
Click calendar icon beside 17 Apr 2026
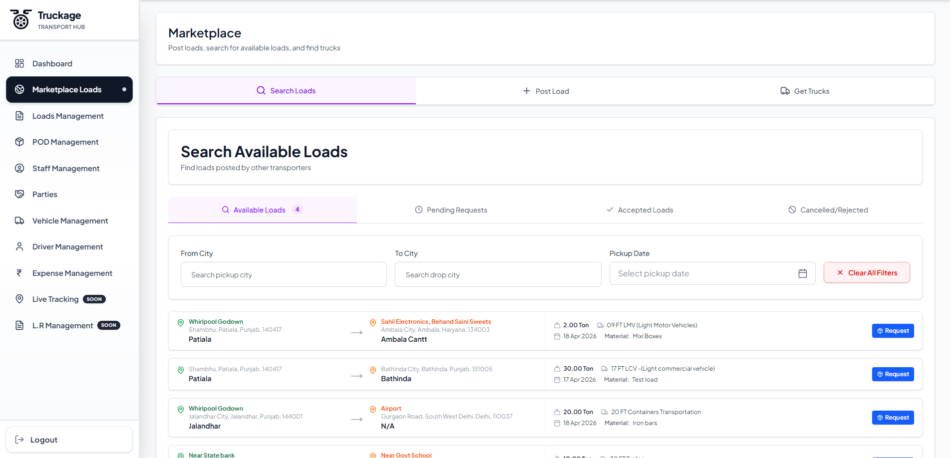coord(557,380)
